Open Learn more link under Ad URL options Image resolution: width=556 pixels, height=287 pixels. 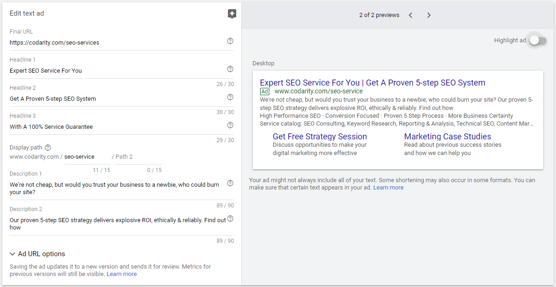pyautogui.click(x=122, y=274)
